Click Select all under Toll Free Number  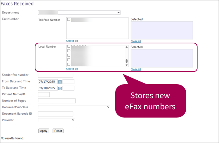coord(72,41)
